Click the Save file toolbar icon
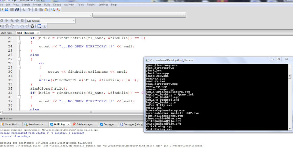 pyautogui.click(x=12, y=9)
